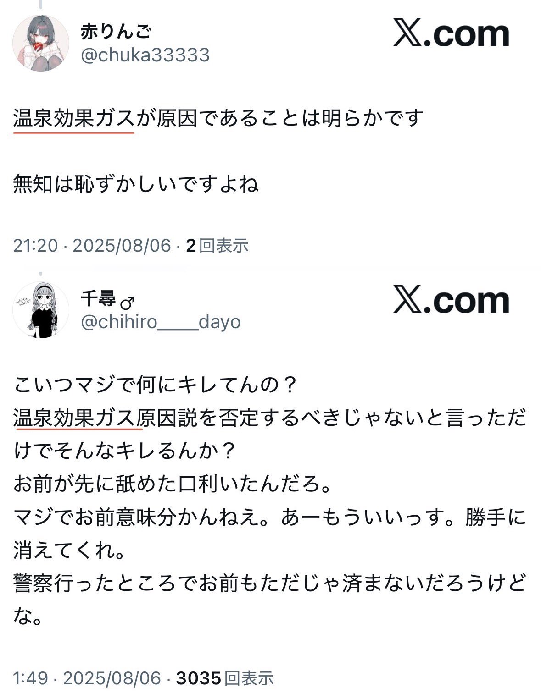Viewport: 541px width, 699px height.
Task: Click the 3035 回表示 view count
Action: pos(225,678)
